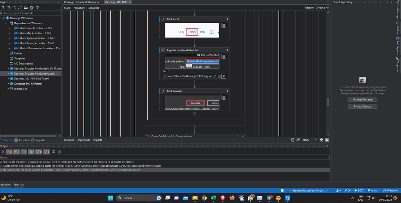Activate the pan hand tool in designer
This screenshot has width=401, height=203.
(x=293, y=140)
